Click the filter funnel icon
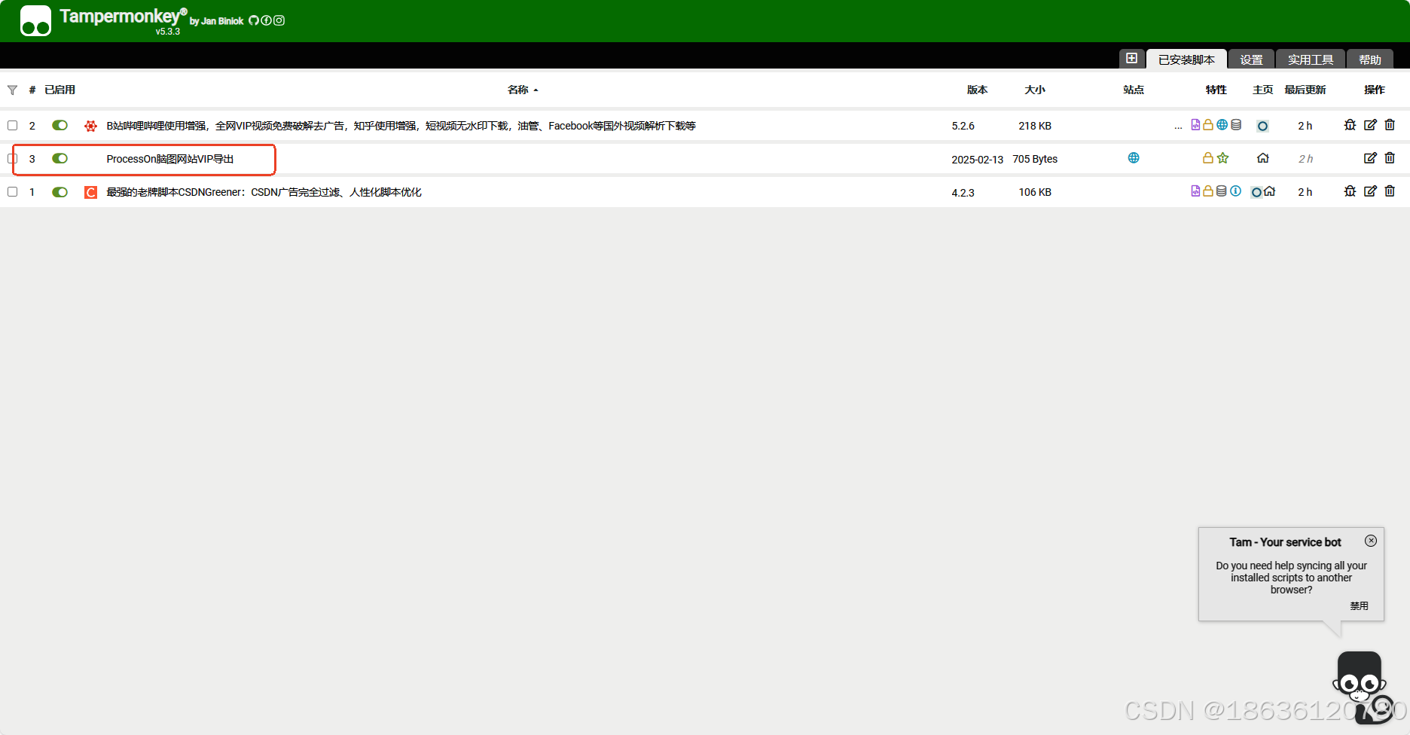Viewport: 1410px width, 735px height. pos(12,90)
